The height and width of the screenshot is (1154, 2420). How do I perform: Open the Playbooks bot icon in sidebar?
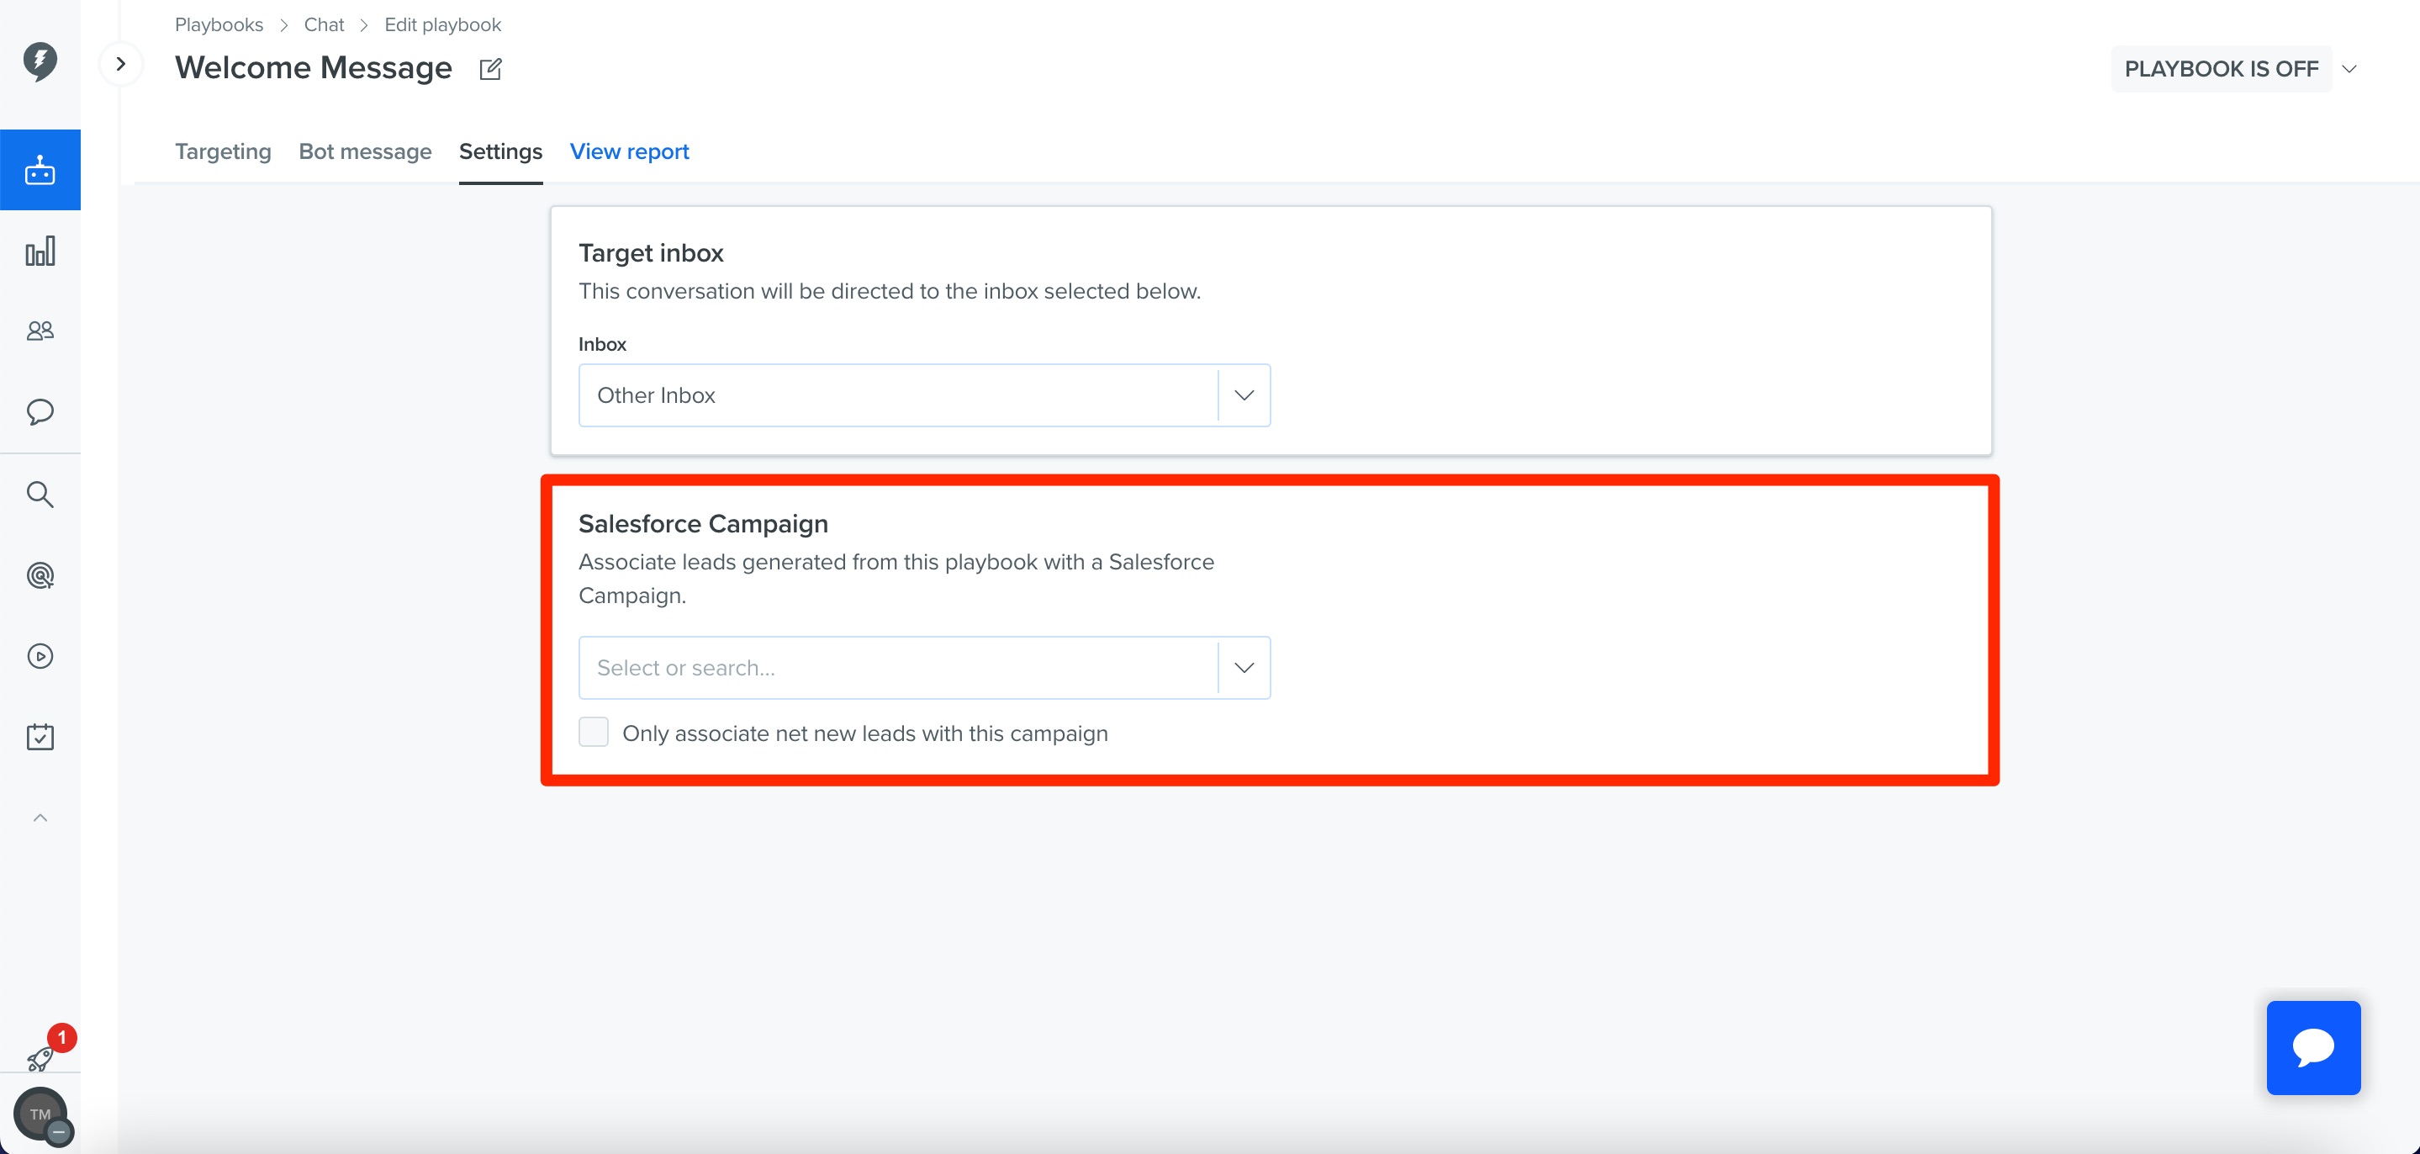[40, 170]
